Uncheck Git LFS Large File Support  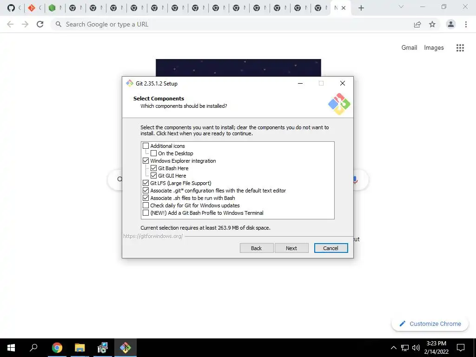[145, 183]
